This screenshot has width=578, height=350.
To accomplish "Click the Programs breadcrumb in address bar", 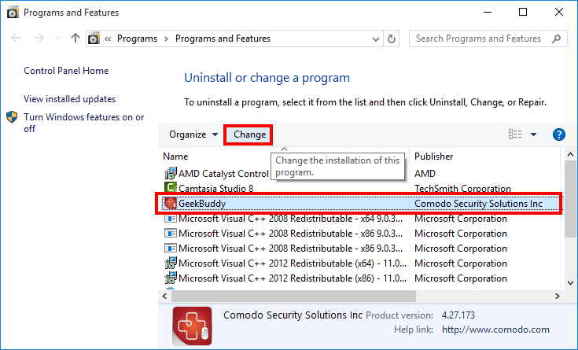I will (x=137, y=39).
